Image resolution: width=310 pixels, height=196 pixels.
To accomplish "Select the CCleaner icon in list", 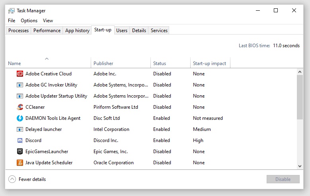I will click(x=20, y=107).
